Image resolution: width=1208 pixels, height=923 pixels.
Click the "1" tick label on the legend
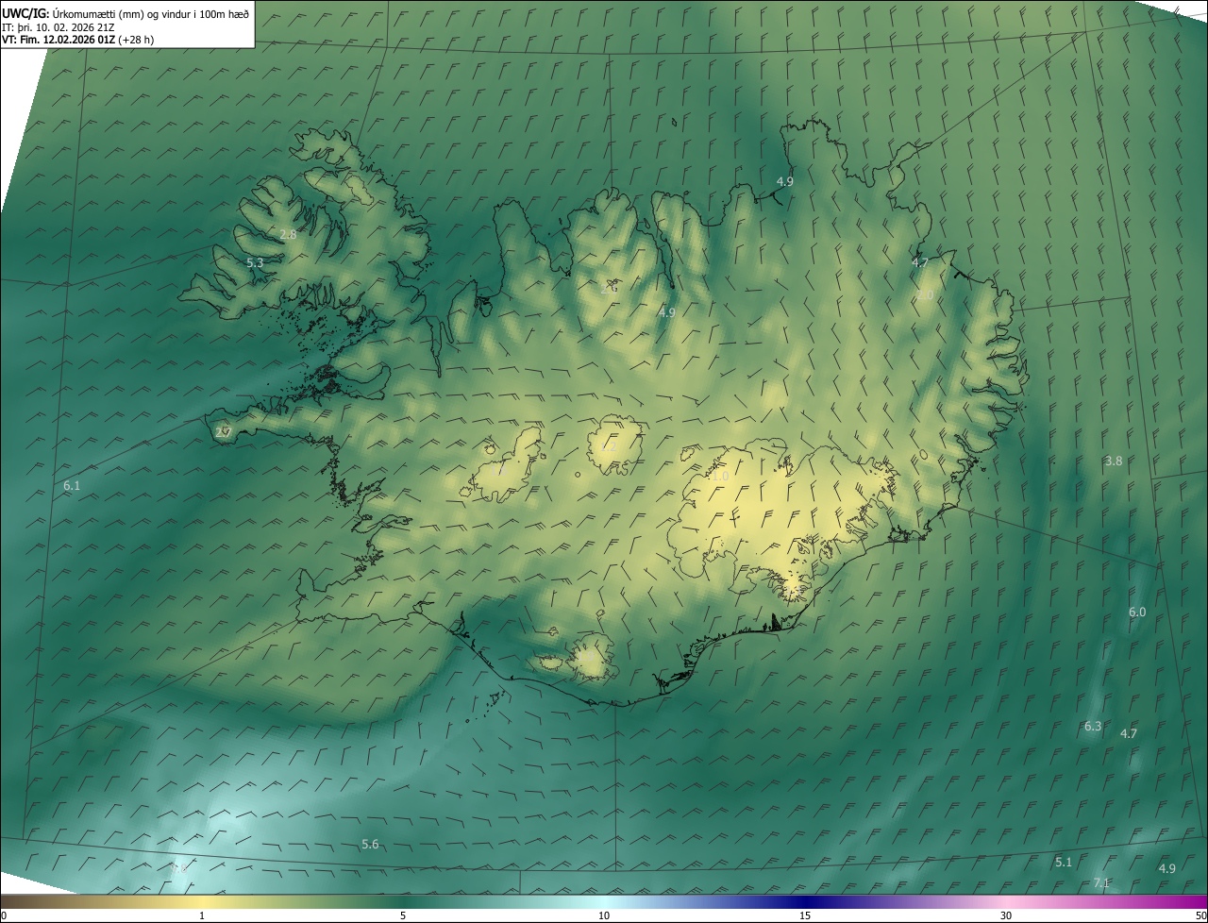202,915
